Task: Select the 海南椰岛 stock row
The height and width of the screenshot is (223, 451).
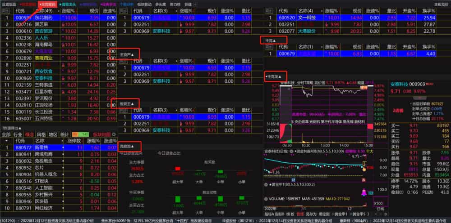Action: [x=59, y=45]
